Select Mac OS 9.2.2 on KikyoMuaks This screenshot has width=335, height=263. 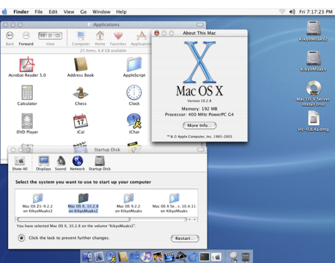coord(129,203)
